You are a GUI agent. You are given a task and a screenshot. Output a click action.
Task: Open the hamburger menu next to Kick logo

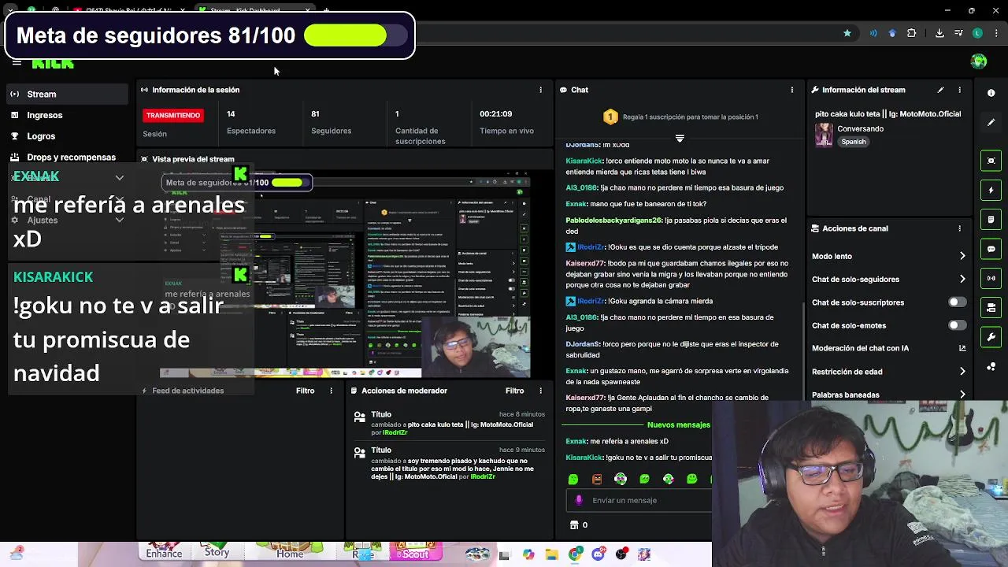pyautogui.click(x=17, y=62)
